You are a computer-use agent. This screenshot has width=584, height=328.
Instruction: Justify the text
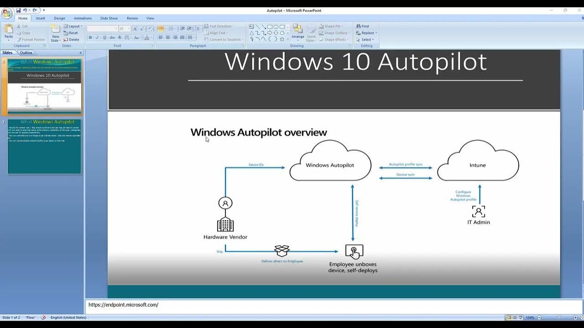pyautogui.click(x=182, y=37)
